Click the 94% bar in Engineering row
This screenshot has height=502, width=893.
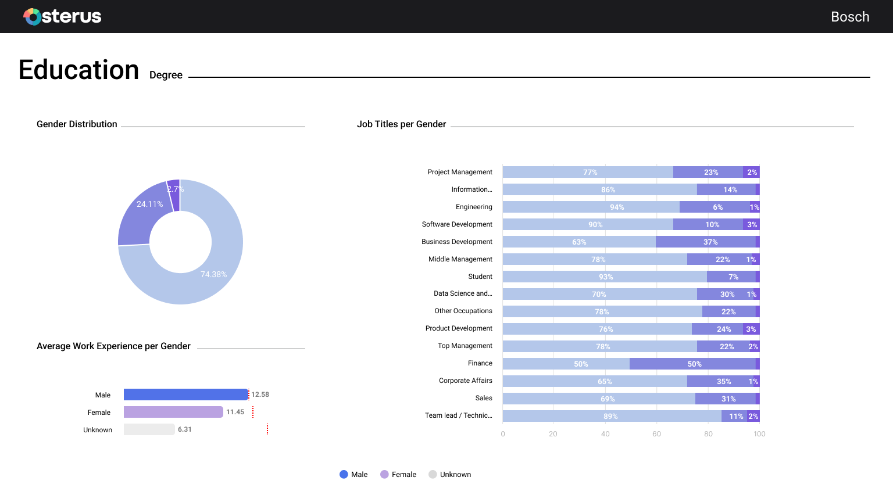[x=591, y=207]
